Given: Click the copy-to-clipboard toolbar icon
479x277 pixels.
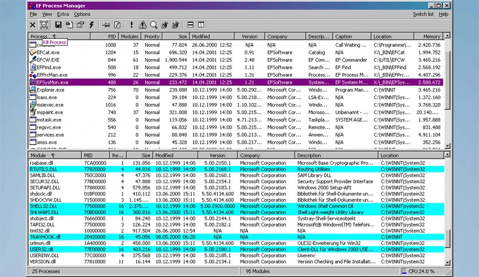Looking at the screenshot, I should pyautogui.click(x=69, y=25).
